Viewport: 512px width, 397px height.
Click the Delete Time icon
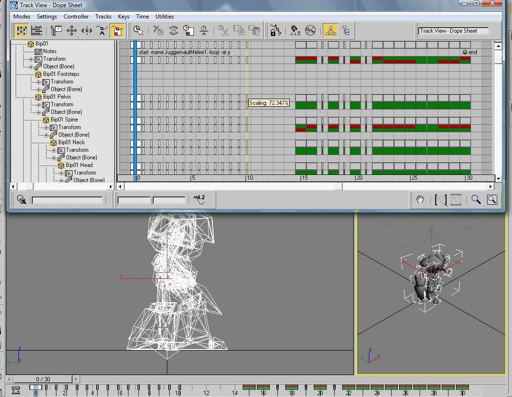(158, 31)
